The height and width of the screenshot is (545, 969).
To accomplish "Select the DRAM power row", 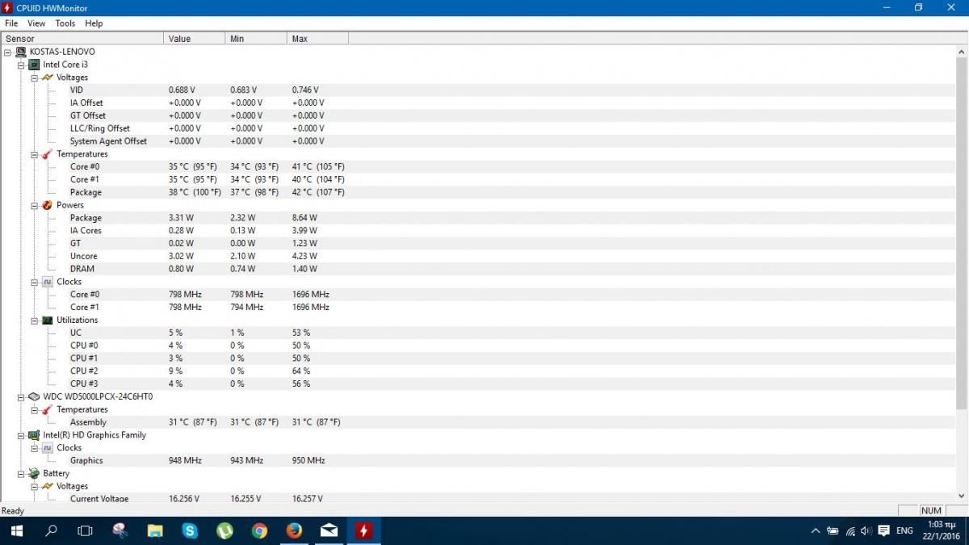I will click(478, 269).
